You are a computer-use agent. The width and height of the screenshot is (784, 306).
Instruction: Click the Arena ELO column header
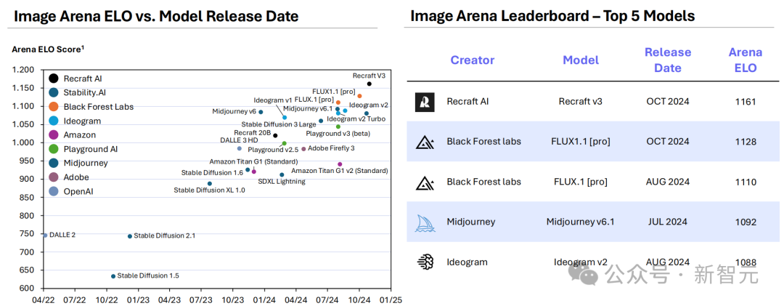click(745, 60)
